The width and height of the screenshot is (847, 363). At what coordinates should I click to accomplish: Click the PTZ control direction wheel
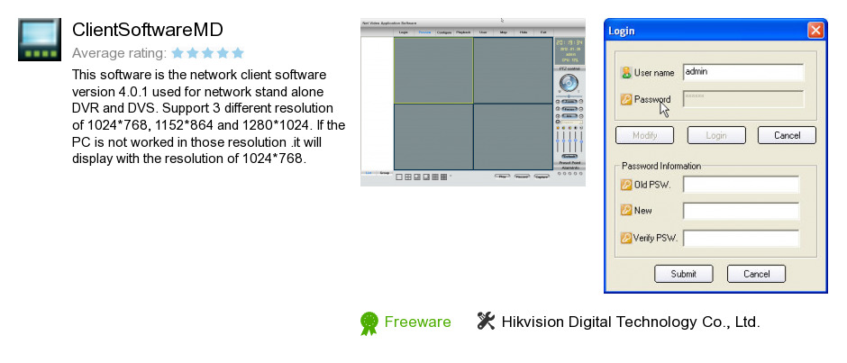pos(569,83)
